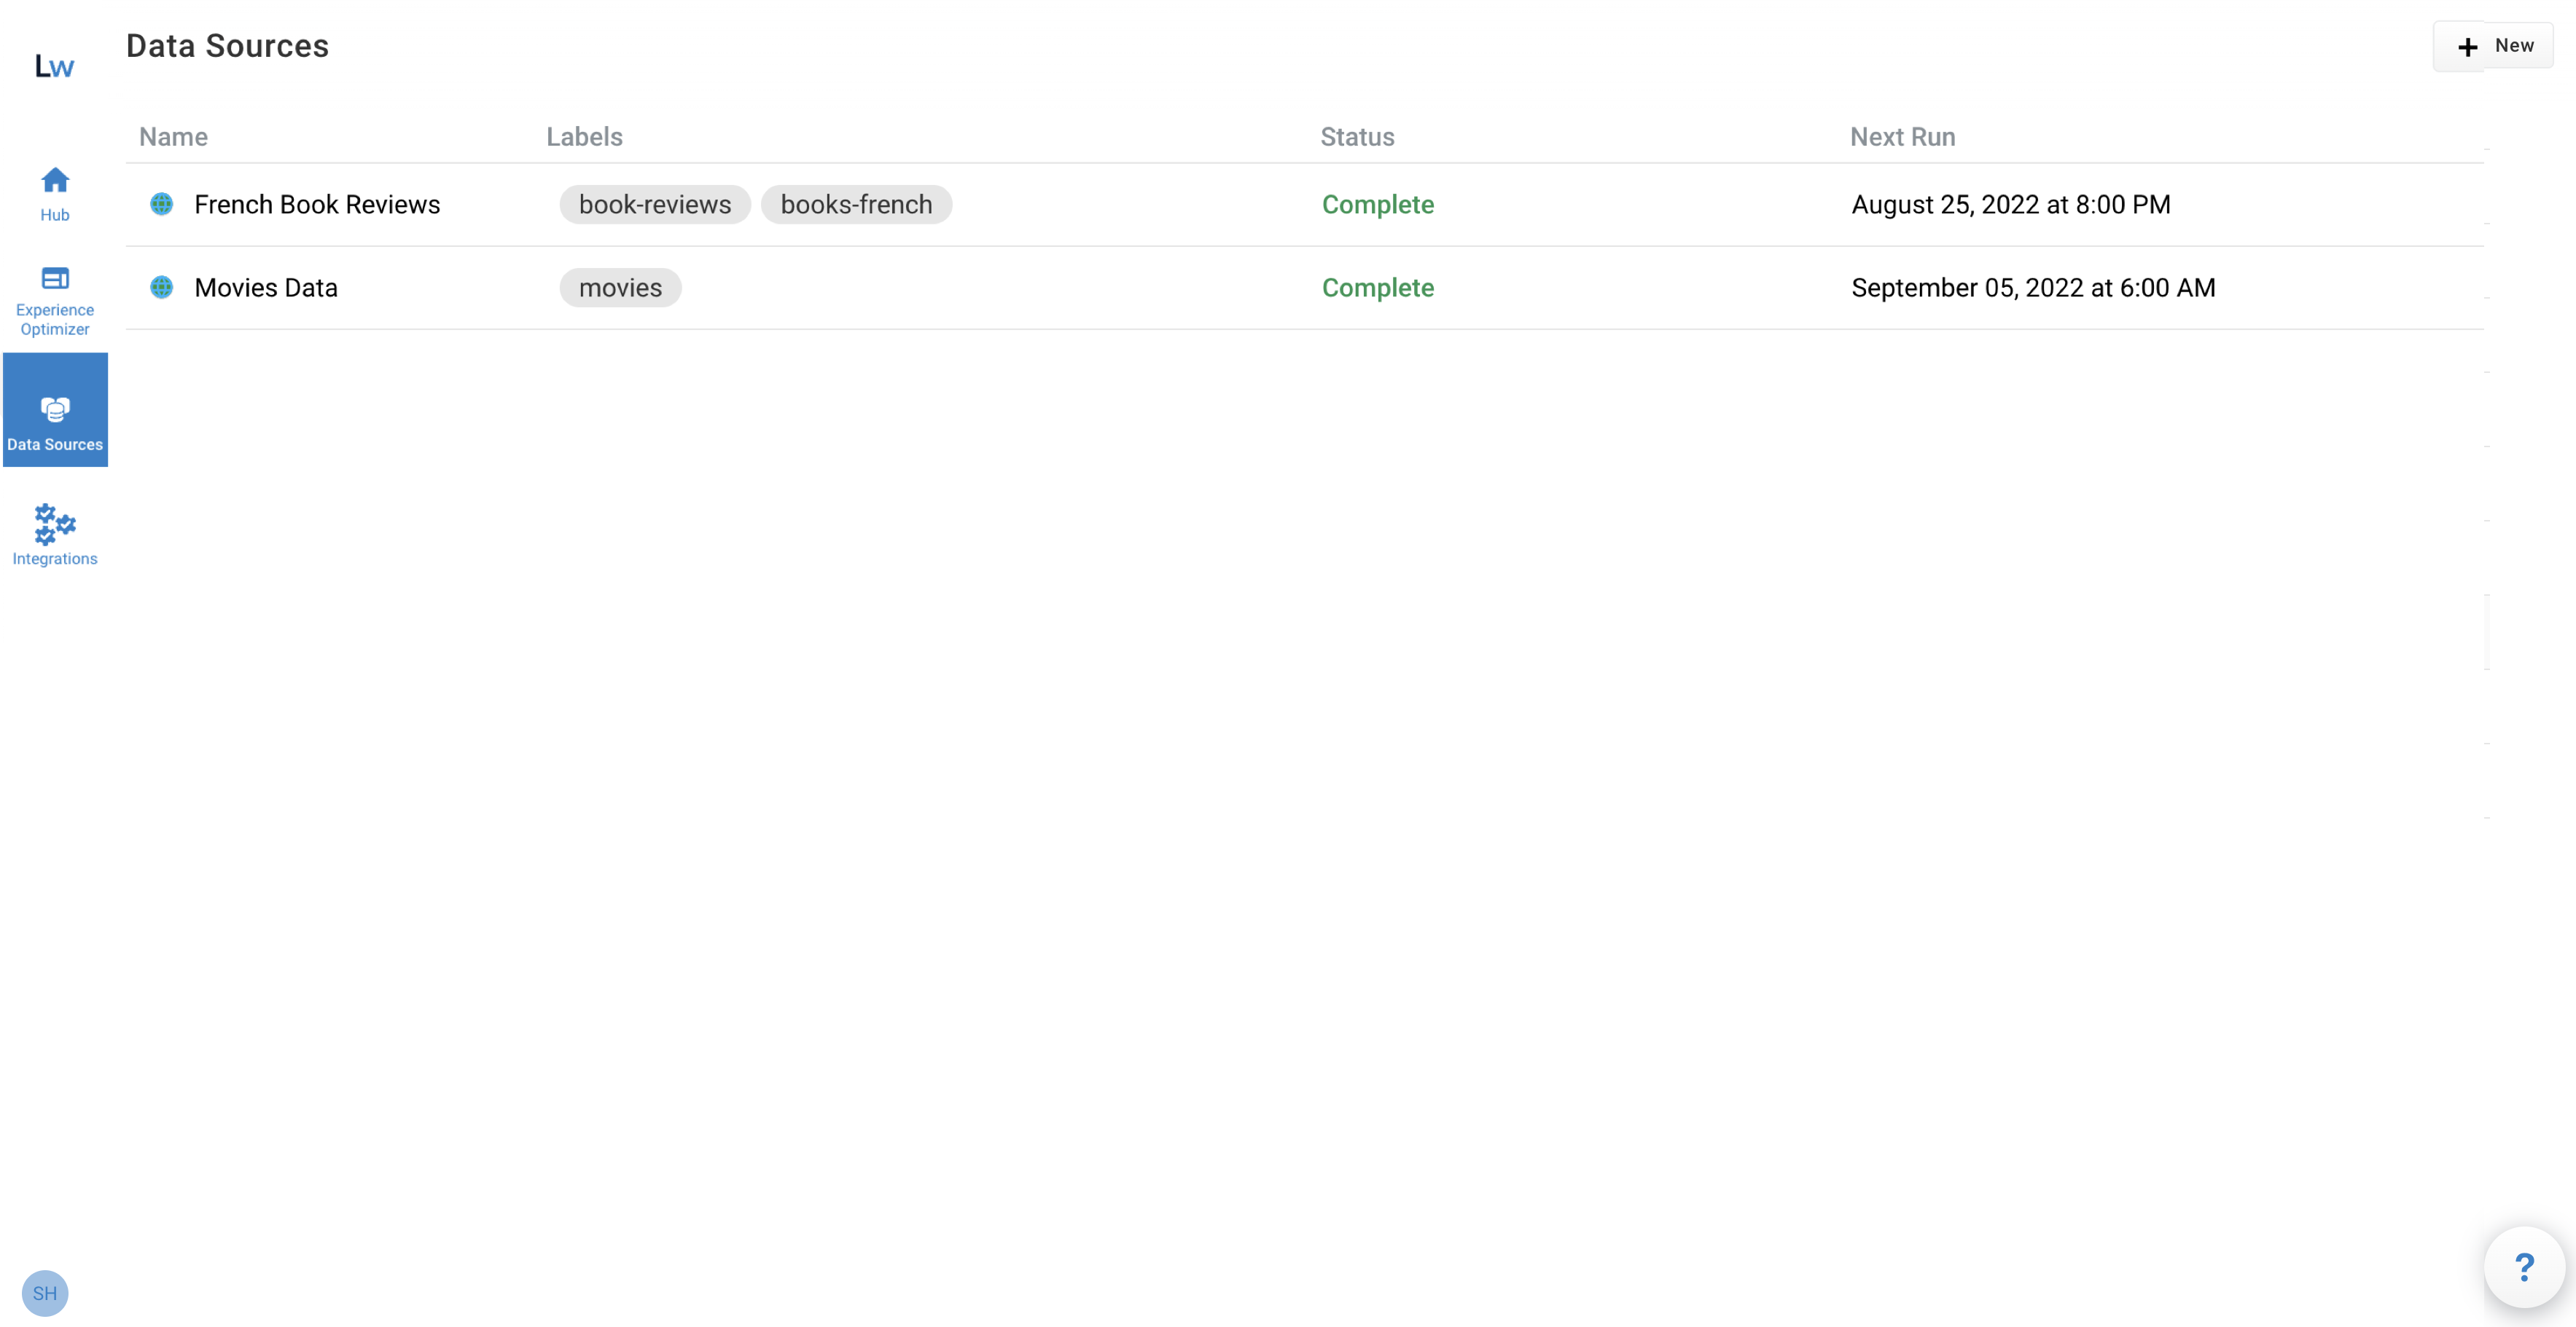This screenshot has width=2576, height=1327.
Task: Click the globe icon beside French Book Reviews
Action: (162, 204)
